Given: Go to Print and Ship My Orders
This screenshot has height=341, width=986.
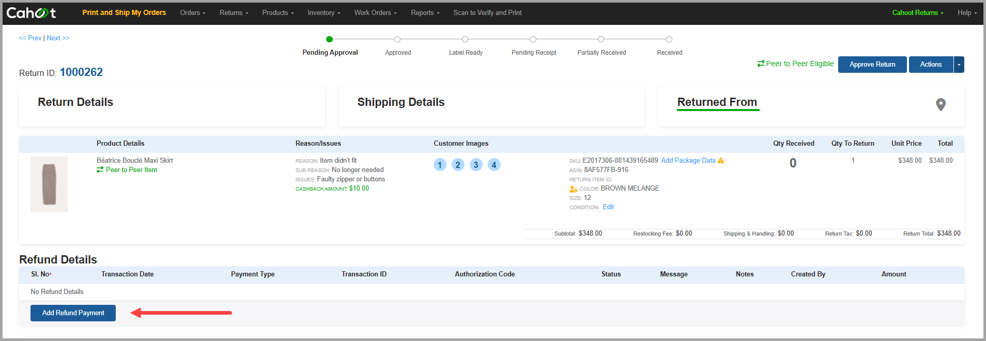Looking at the screenshot, I should (124, 12).
